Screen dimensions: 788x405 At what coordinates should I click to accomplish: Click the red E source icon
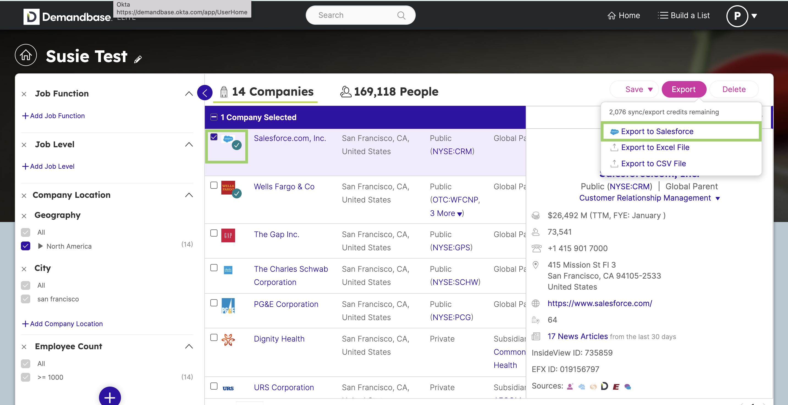pos(616,387)
